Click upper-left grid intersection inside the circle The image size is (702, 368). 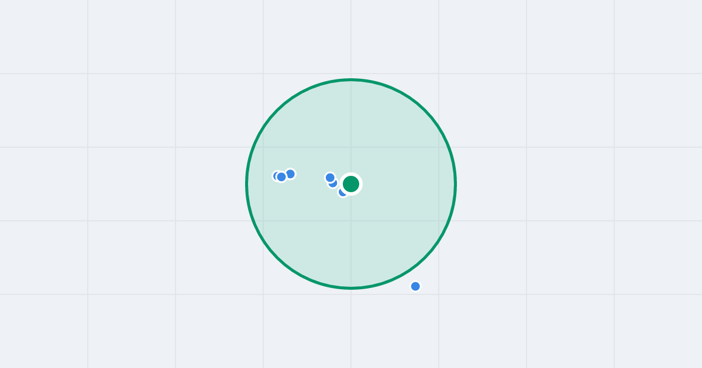263,147
